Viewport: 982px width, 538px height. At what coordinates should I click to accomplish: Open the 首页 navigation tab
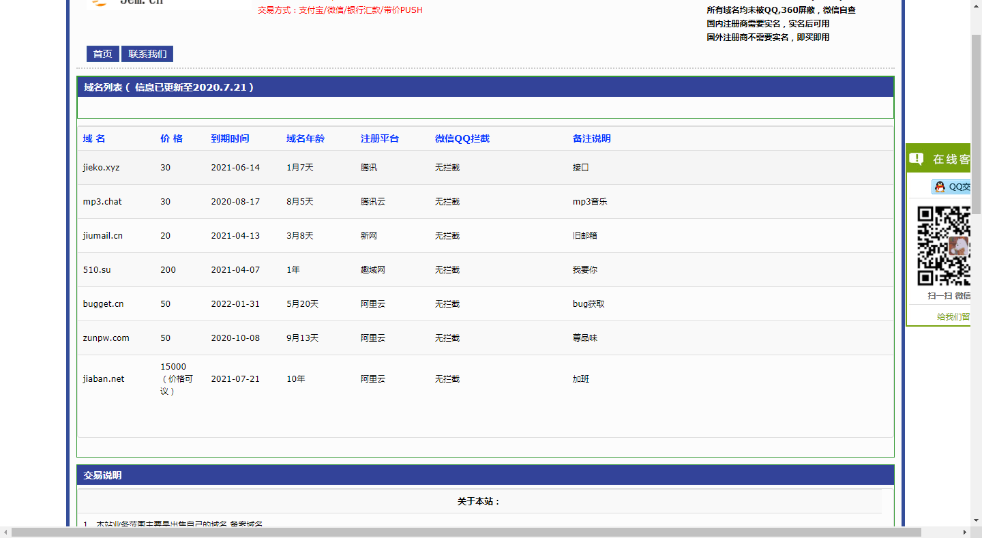103,54
